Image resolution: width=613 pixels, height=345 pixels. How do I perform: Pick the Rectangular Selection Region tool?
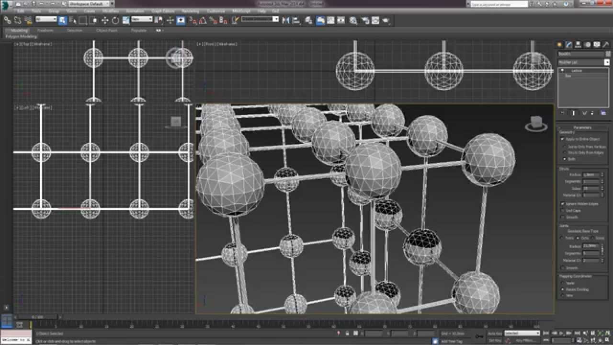pyautogui.click(x=83, y=20)
